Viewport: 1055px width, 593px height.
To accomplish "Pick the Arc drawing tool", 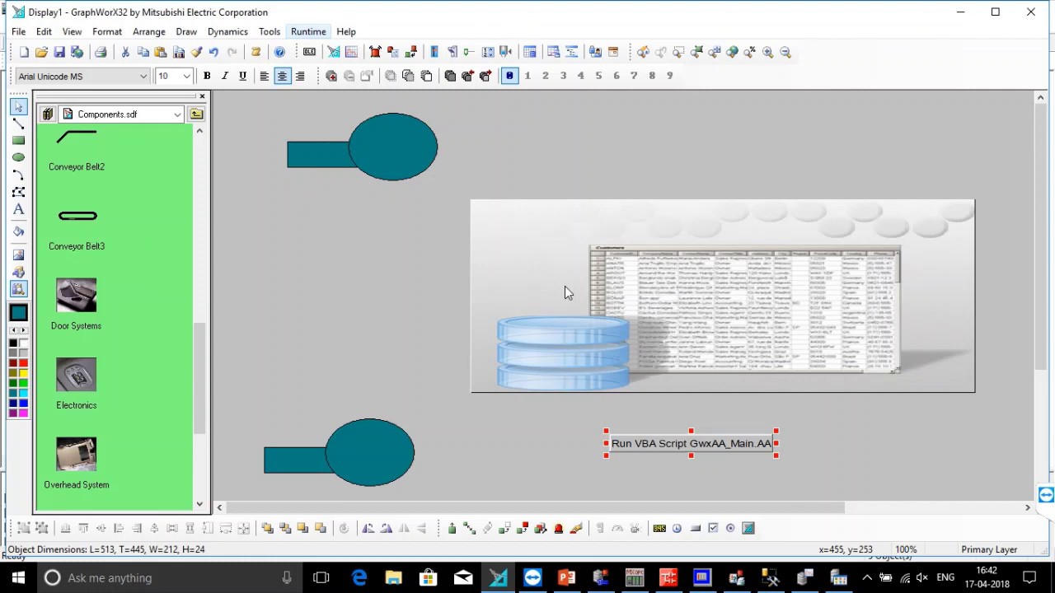I will [x=18, y=175].
